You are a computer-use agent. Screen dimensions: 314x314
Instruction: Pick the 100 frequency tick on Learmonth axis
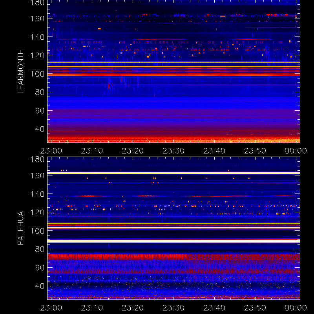tap(37, 74)
